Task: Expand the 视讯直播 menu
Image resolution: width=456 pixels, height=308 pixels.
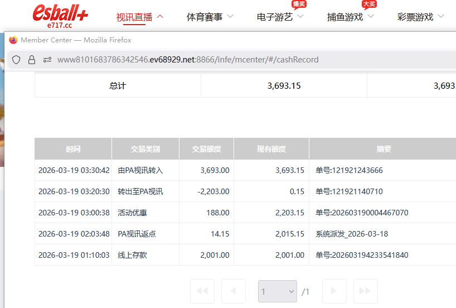Action: click(139, 17)
